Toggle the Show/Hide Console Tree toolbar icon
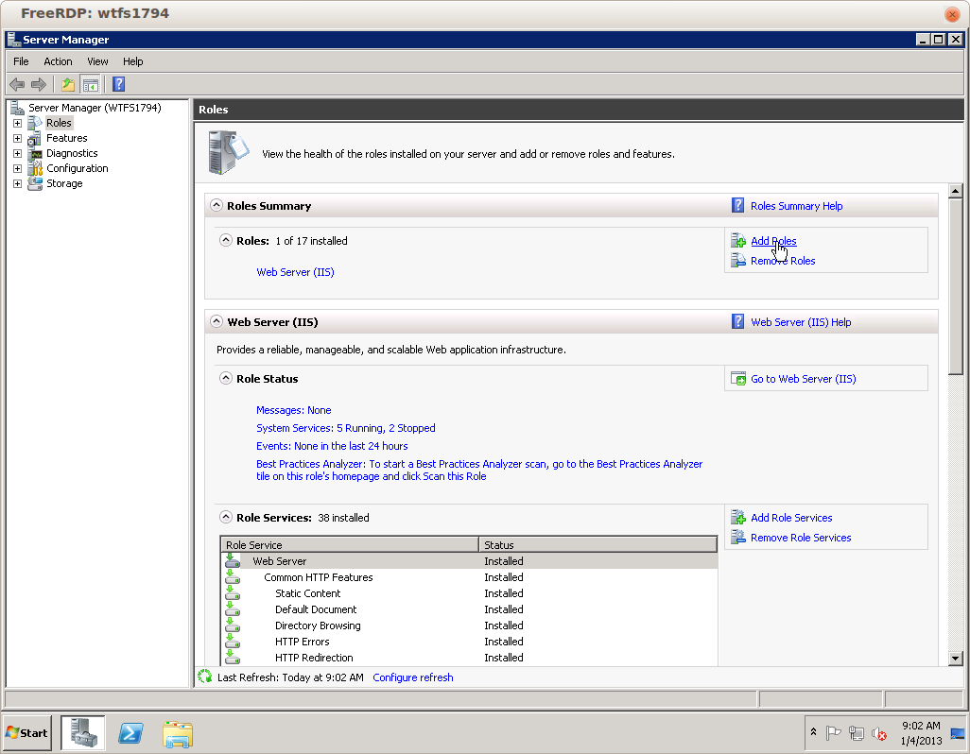Screen dimensions: 970x754 point(91,84)
